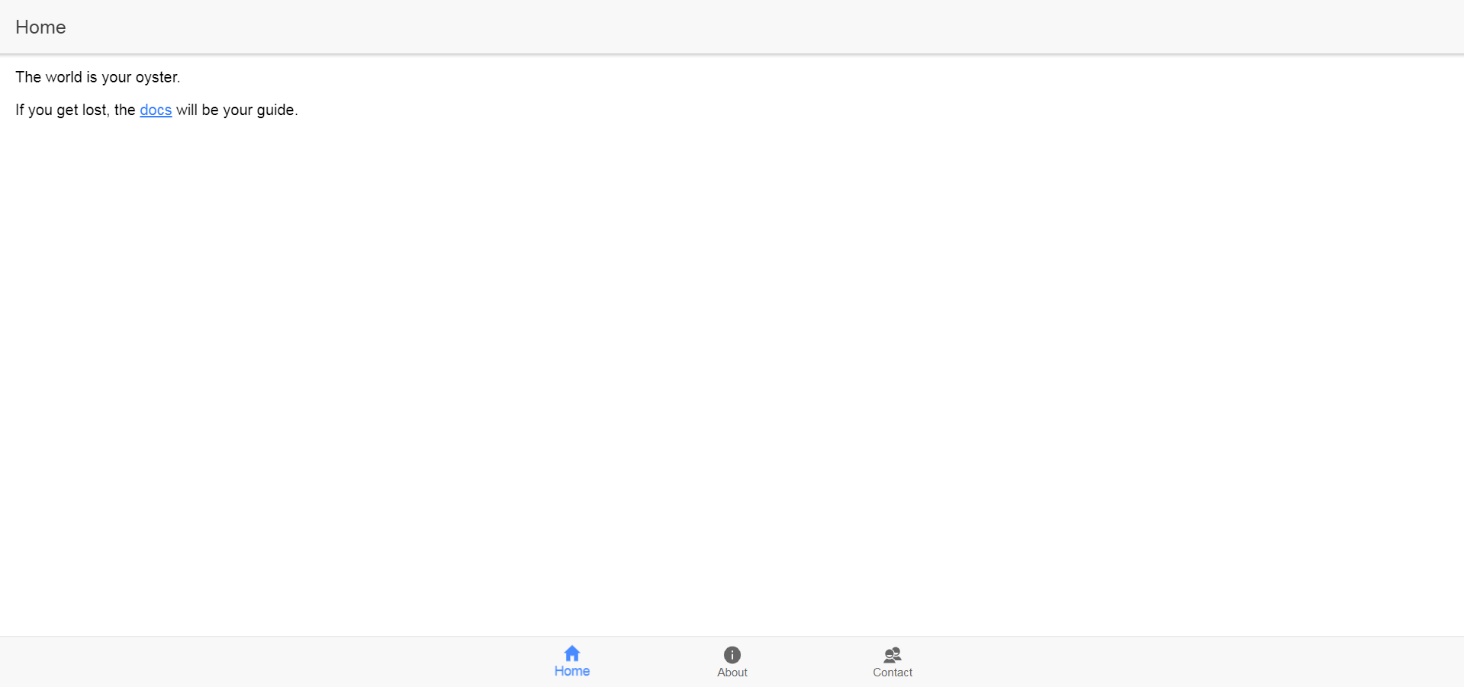Switch to the About tab label
Image resolution: width=1464 pixels, height=687 pixels.
pos(732,673)
